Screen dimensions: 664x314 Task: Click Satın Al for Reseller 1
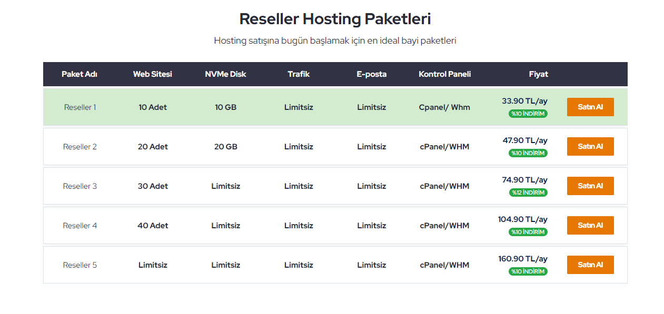(590, 107)
